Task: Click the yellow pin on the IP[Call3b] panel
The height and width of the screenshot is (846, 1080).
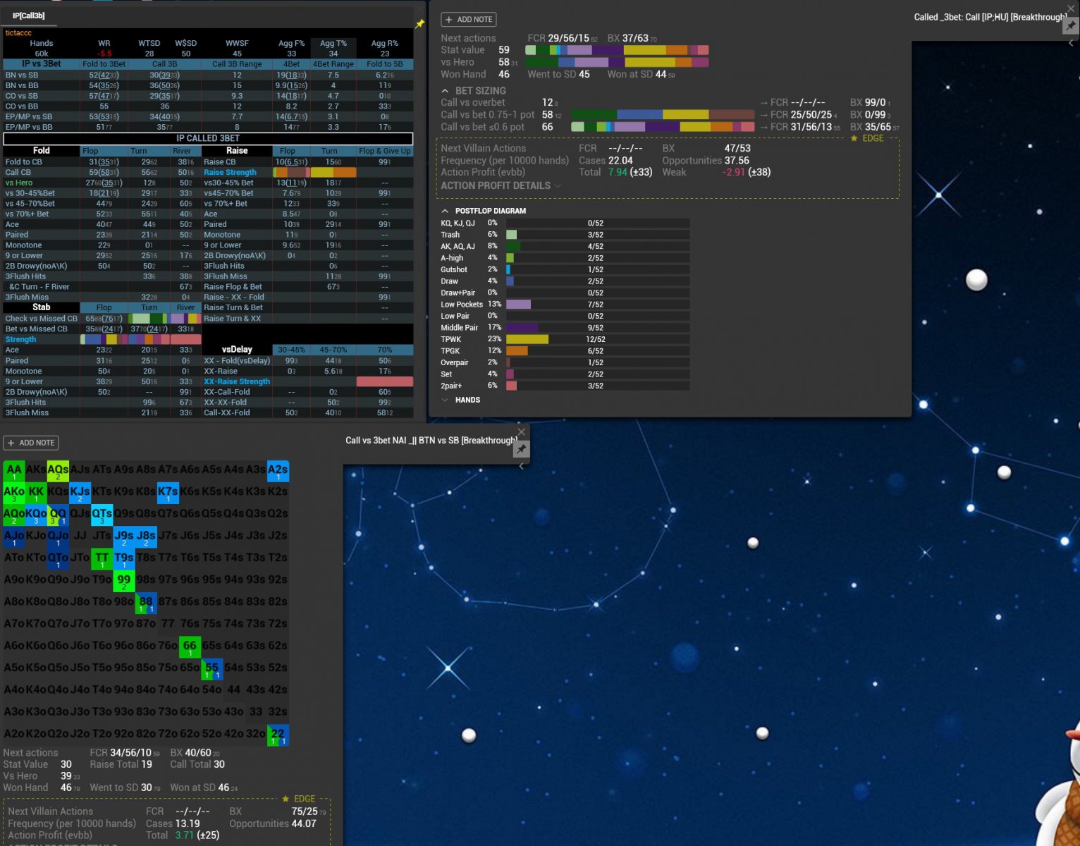Action: coord(419,24)
